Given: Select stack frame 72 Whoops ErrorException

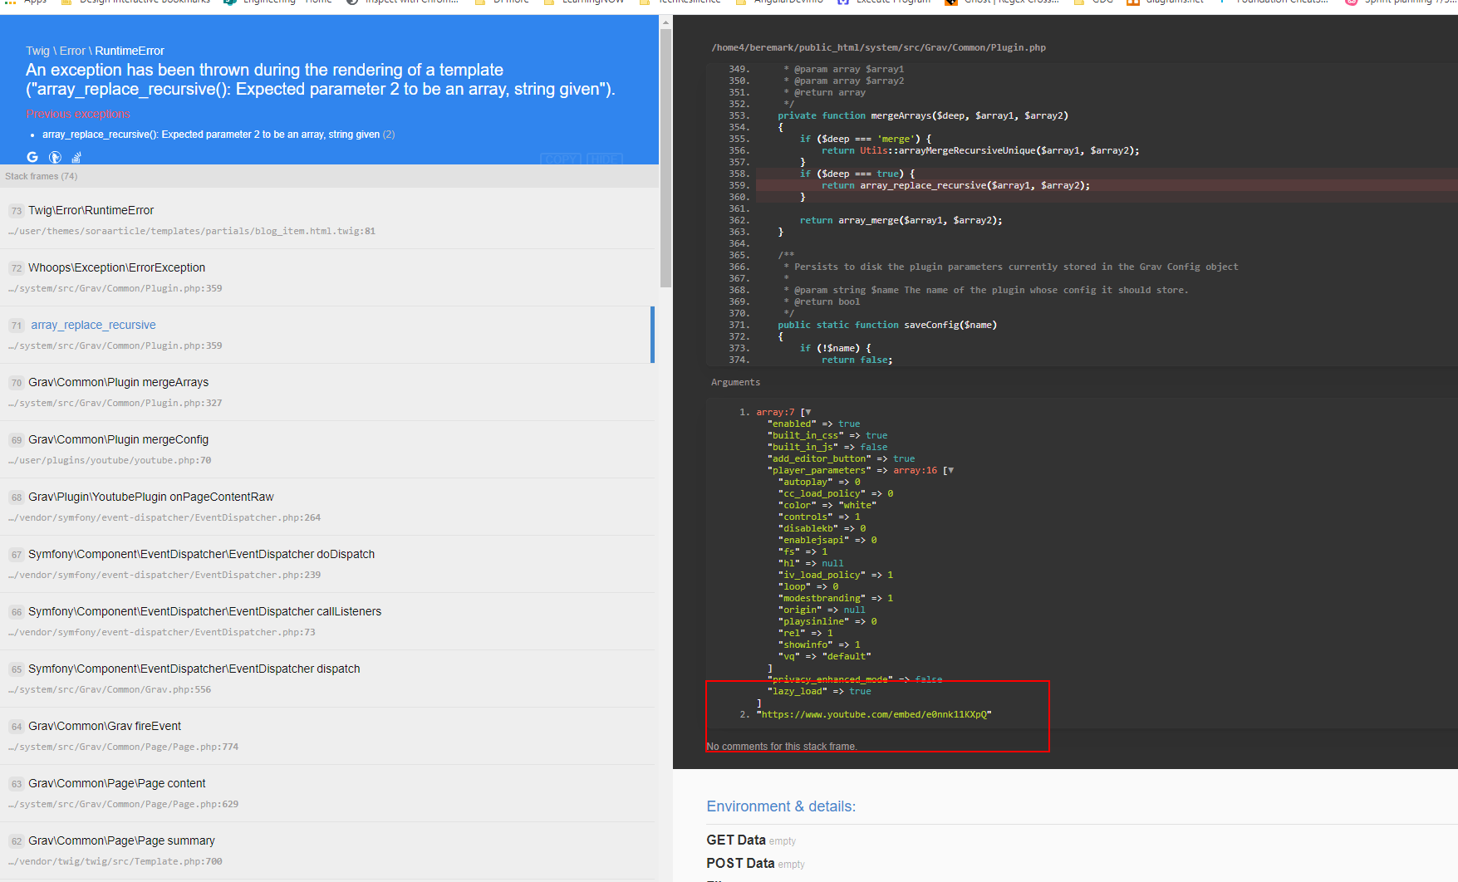Looking at the screenshot, I should point(327,277).
